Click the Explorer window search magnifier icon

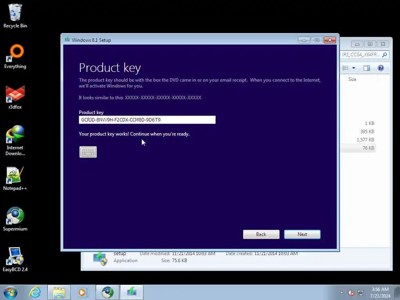point(385,55)
